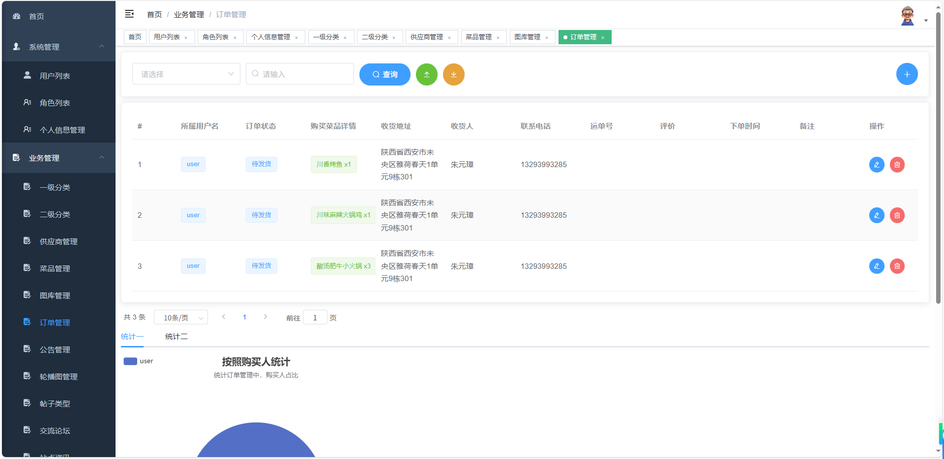Select 用户列表 via its person icon in sidebar
The height and width of the screenshot is (459, 944).
[x=26, y=75]
